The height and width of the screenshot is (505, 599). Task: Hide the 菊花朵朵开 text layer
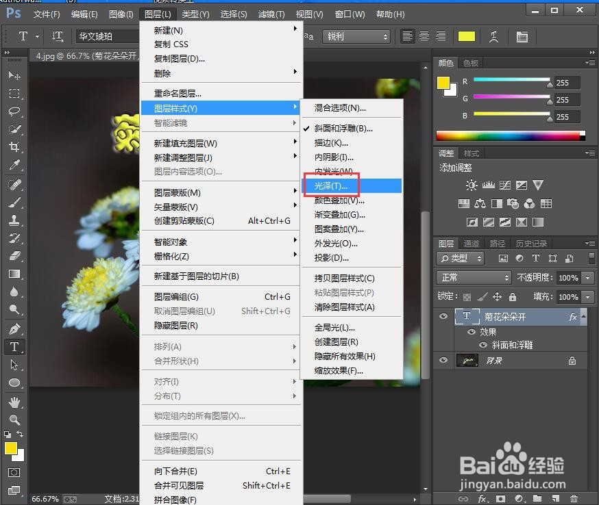[x=443, y=316]
